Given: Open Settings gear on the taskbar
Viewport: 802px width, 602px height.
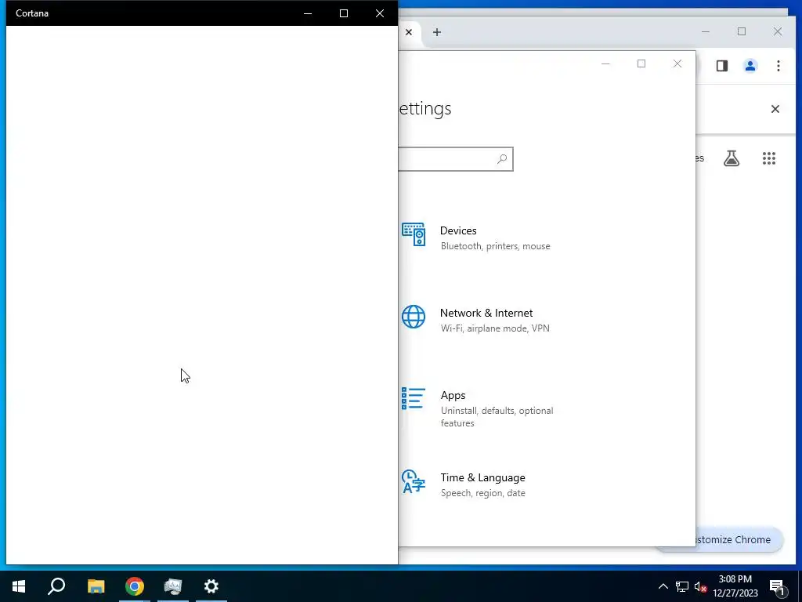Looking at the screenshot, I should click(211, 586).
